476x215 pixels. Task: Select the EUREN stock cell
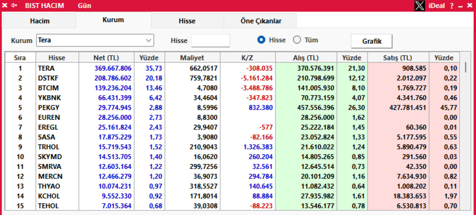pos(57,117)
